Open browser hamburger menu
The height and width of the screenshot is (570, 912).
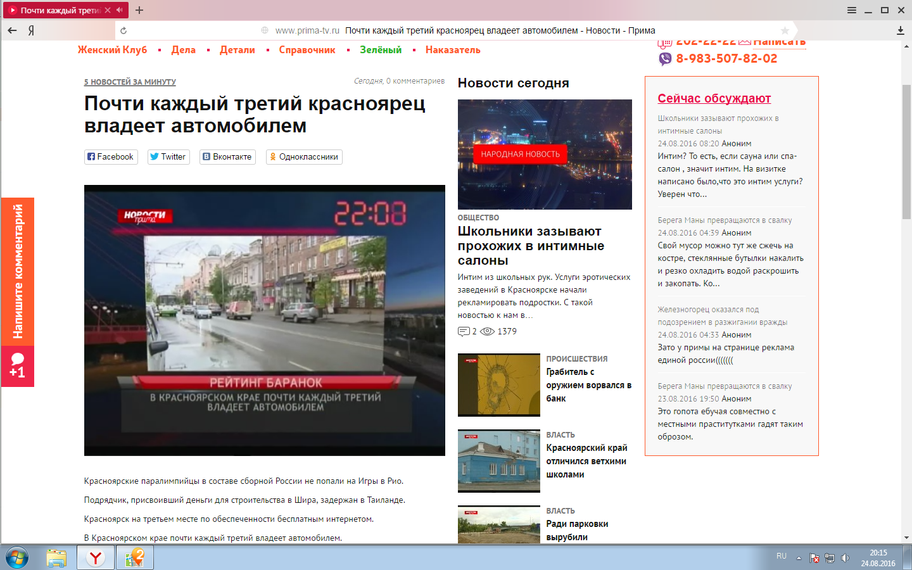[x=852, y=10]
